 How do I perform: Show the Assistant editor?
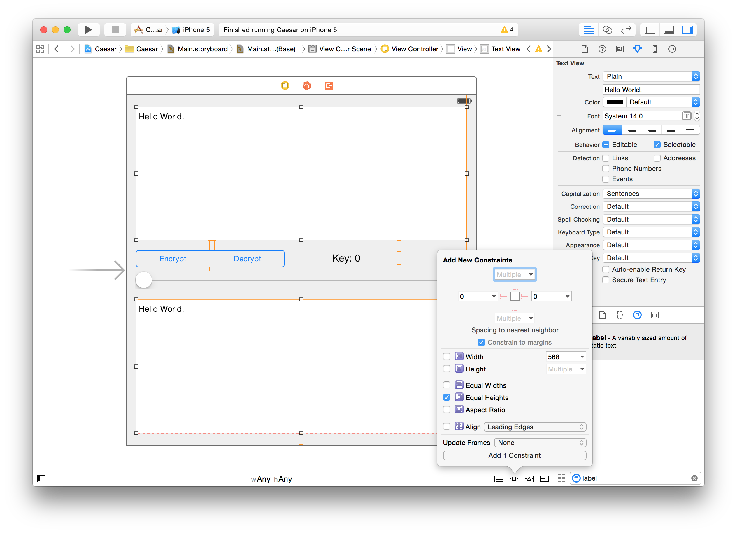(607, 30)
